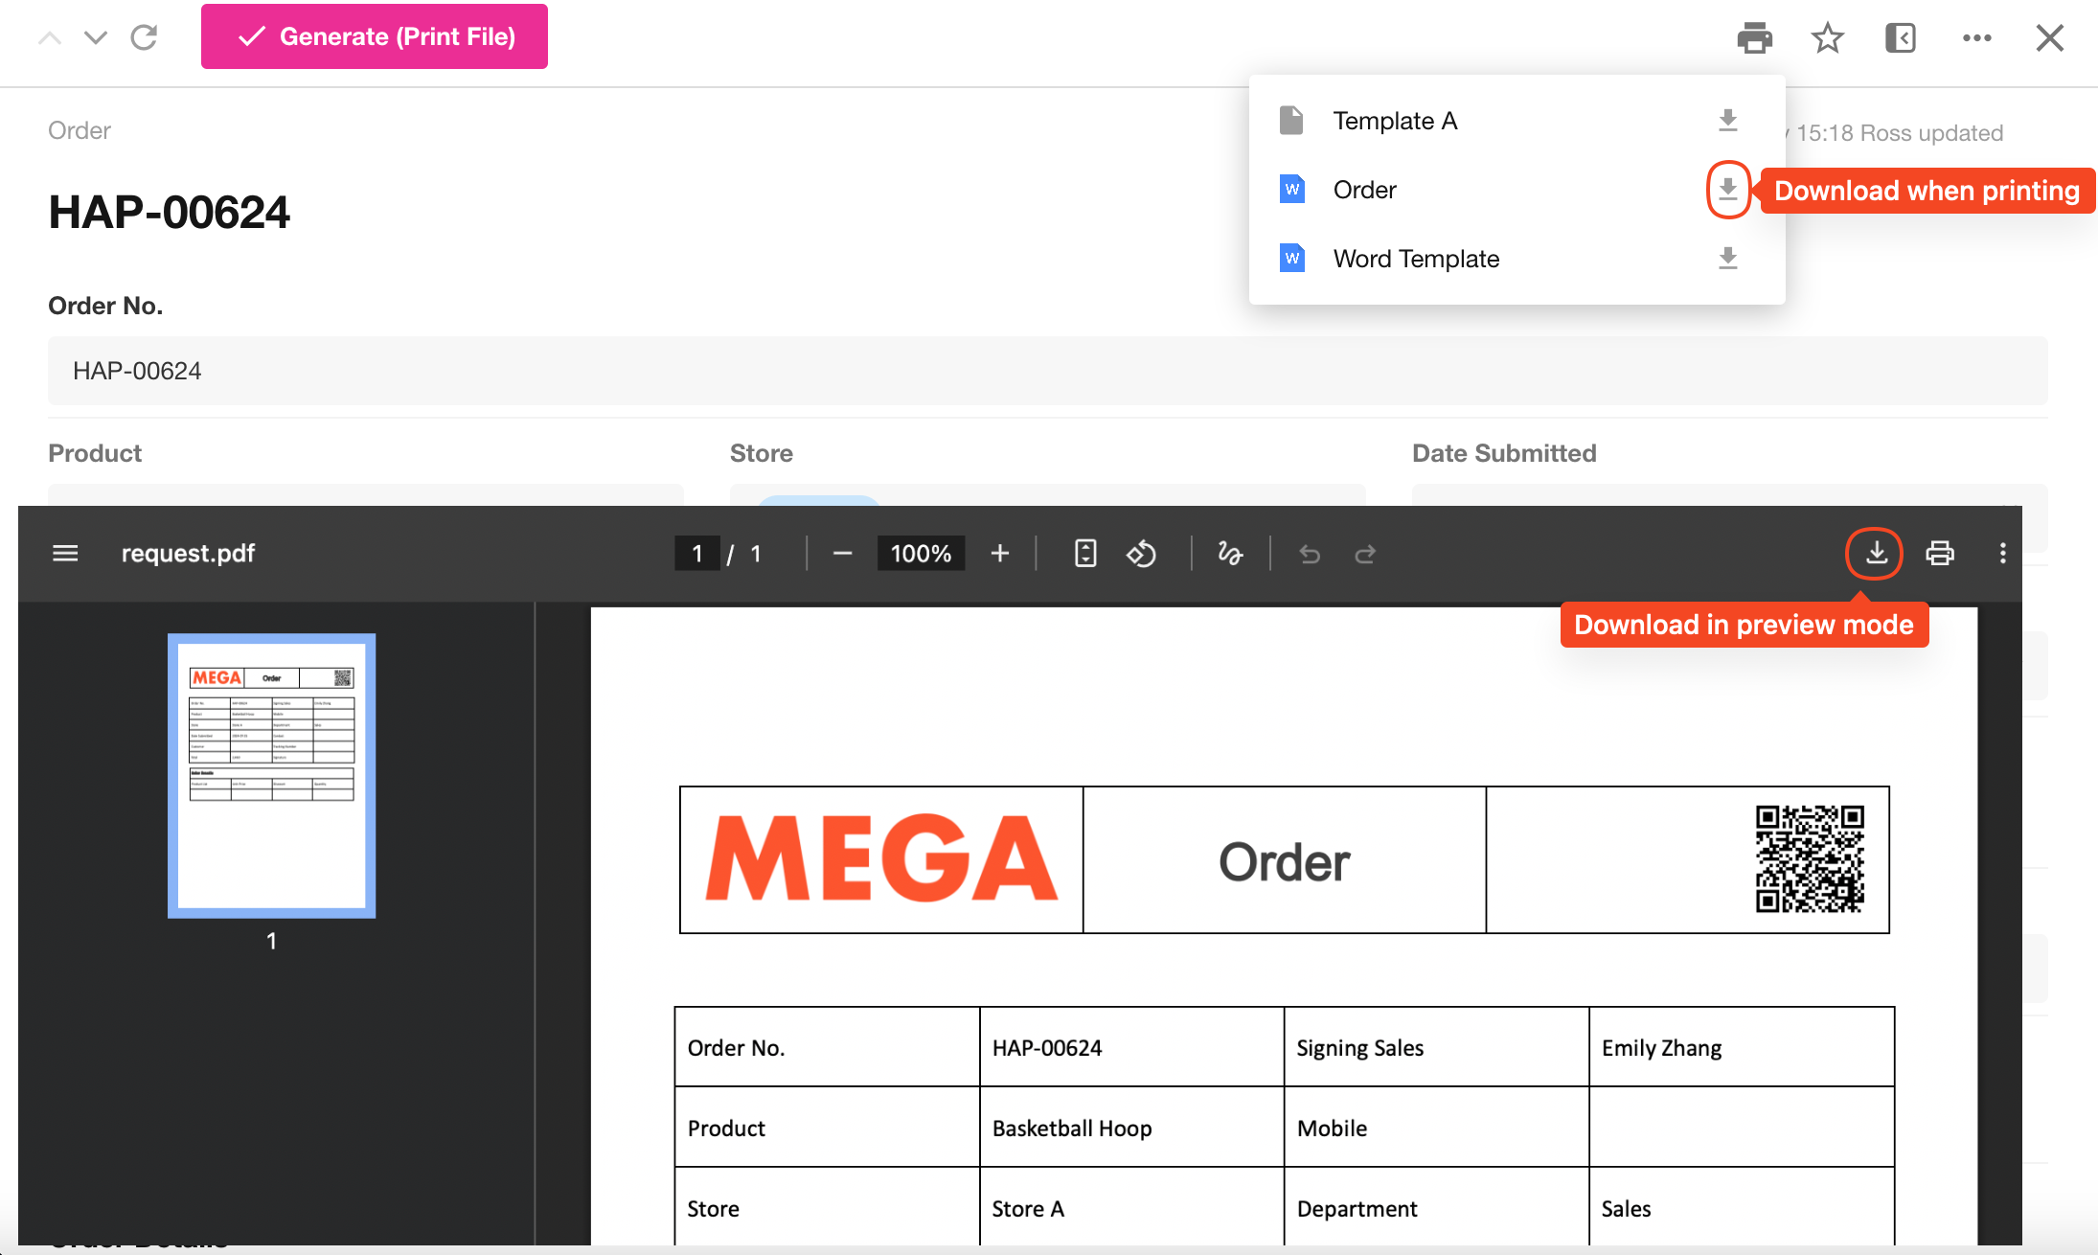Select Template A from print menu
The width and height of the screenshot is (2098, 1255).
[x=1395, y=121]
